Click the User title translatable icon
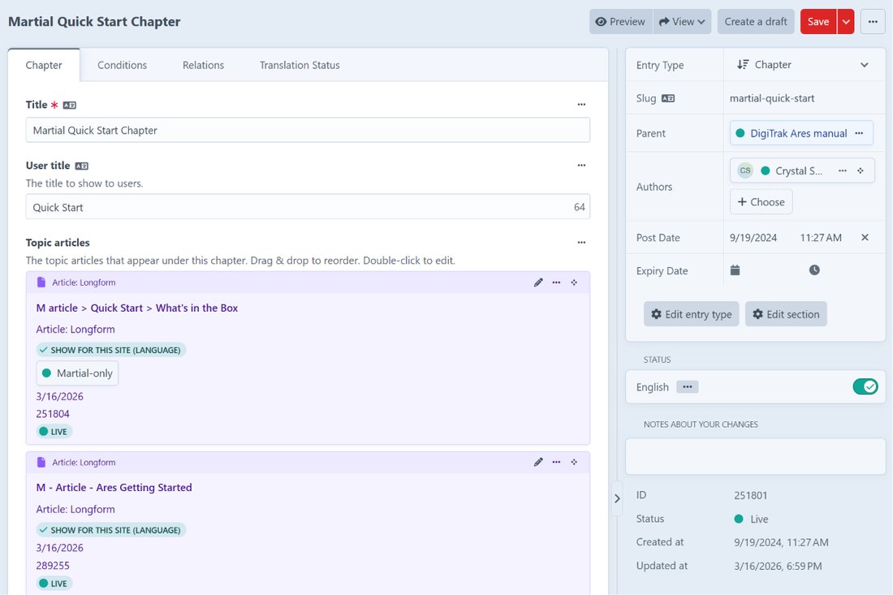Image resolution: width=893 pixels, height=595 pixels. (x=81, y=166)
